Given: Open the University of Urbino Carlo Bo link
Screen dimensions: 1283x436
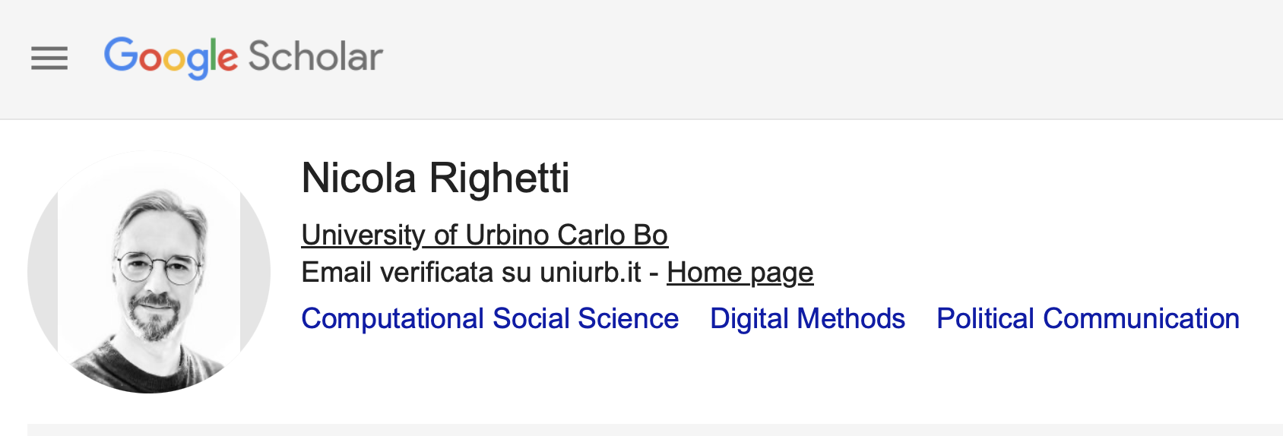Looking at the screenshot, I should pos(484,235).
